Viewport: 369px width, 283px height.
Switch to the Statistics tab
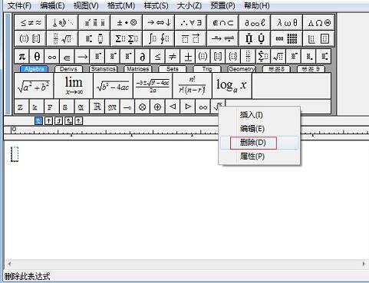[103, 69]
